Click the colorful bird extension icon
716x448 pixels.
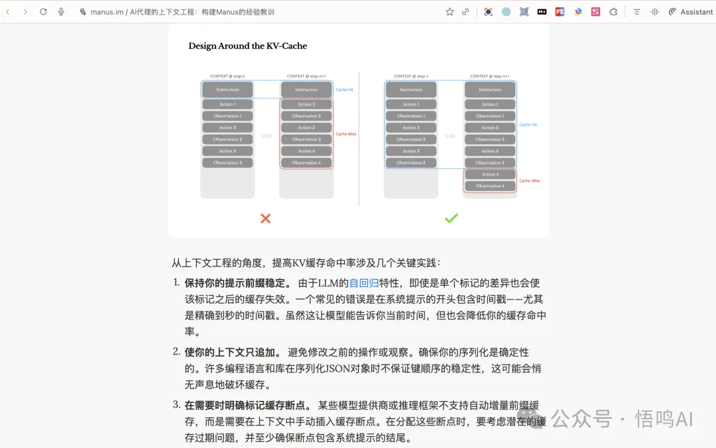coord(577,12)
